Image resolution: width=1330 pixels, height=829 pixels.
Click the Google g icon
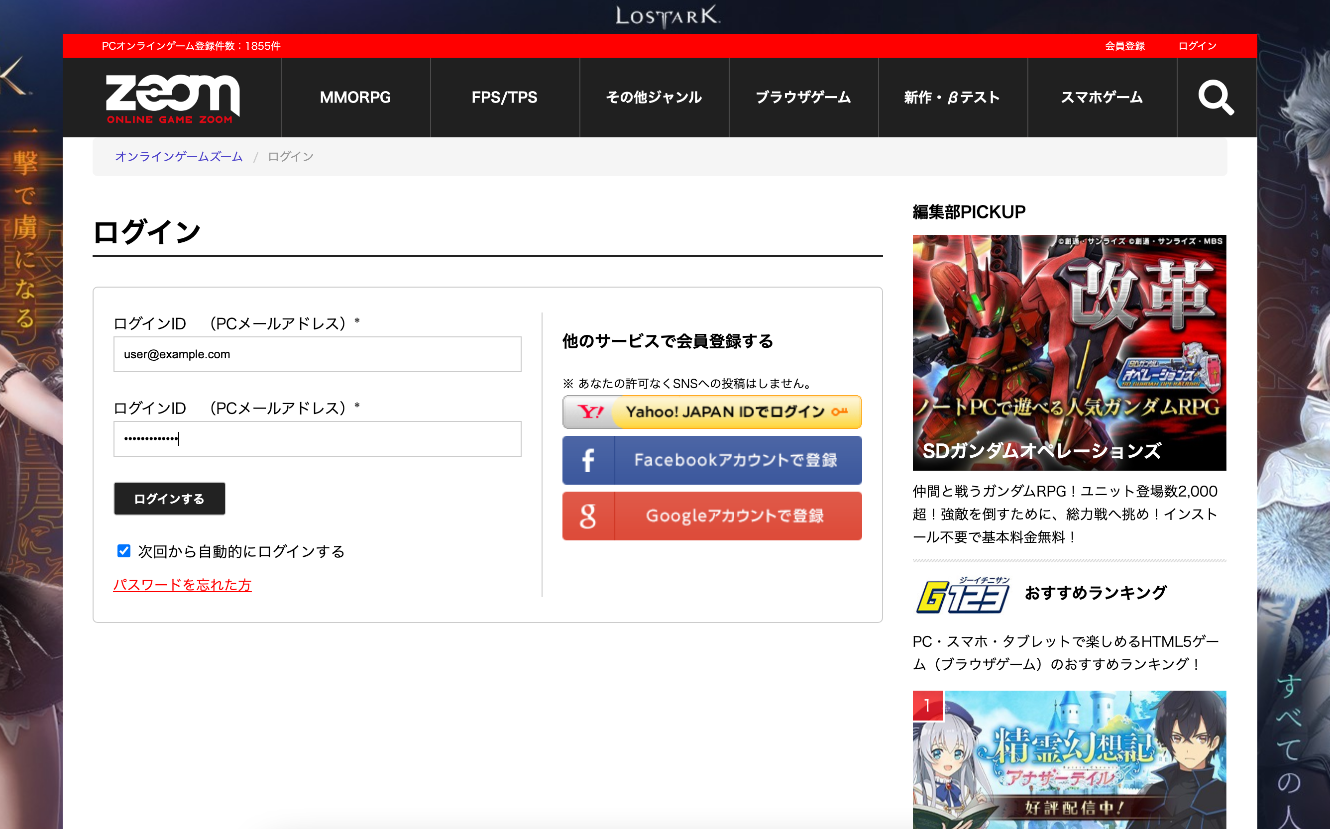coord(588,516)
